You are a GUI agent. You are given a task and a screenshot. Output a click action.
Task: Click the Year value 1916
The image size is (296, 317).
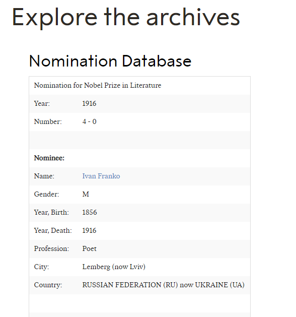(x=89, y=103)
